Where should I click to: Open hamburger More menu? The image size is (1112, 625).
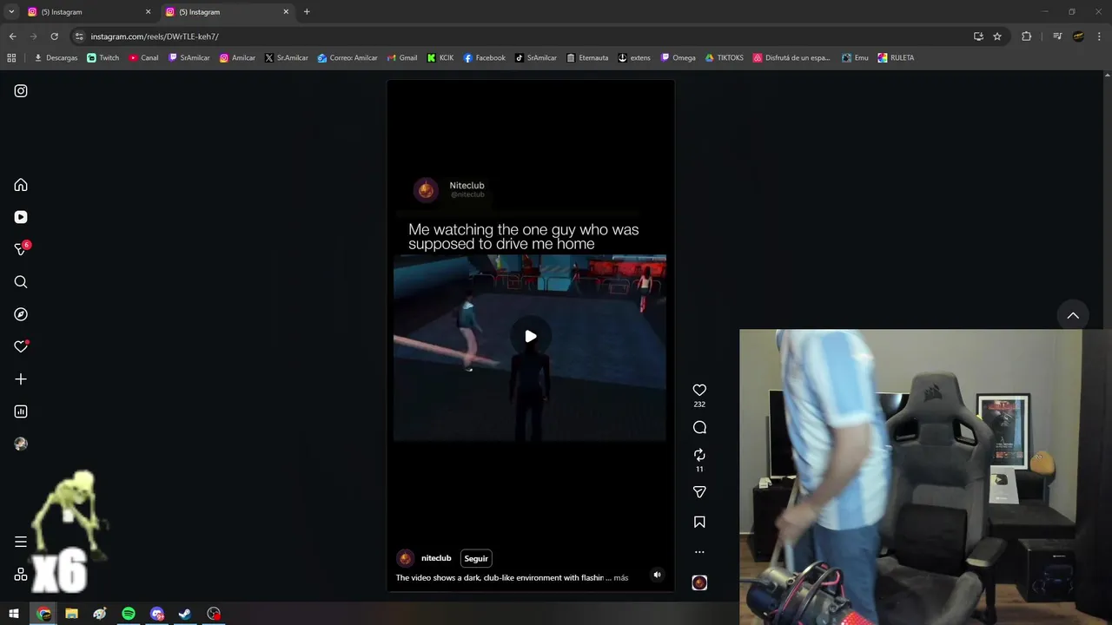[x=21, y=542]
